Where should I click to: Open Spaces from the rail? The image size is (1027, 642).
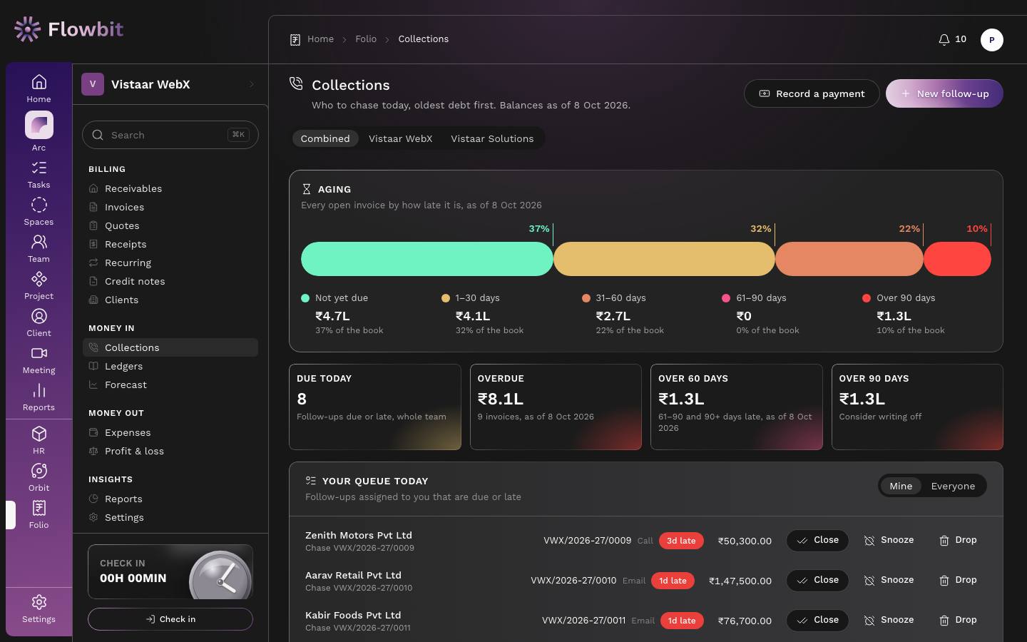pos(39,212)
